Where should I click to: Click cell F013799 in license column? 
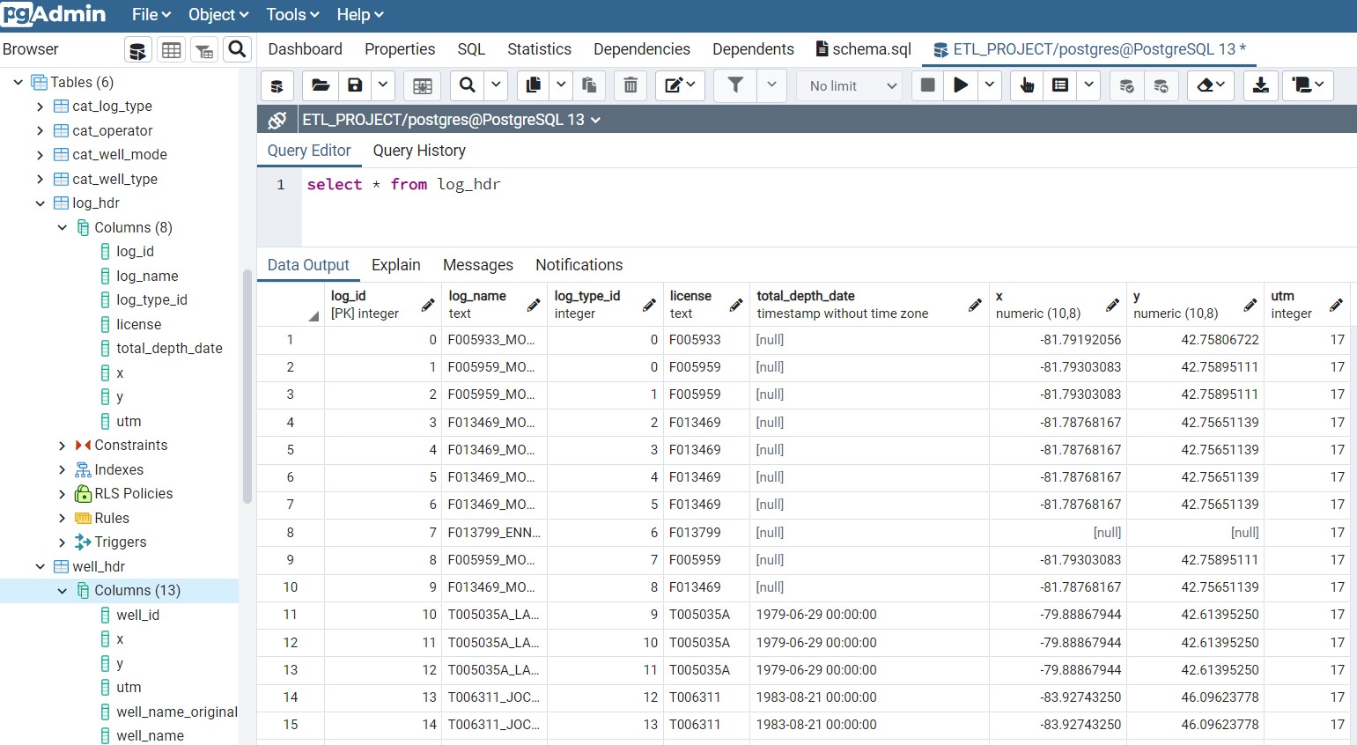tap(695, 533)
